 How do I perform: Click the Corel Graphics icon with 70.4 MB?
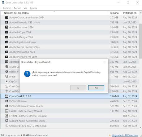[6, 86]
